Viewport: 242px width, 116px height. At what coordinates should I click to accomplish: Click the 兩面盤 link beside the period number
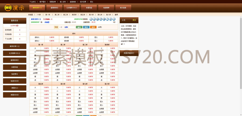(47, 22)
